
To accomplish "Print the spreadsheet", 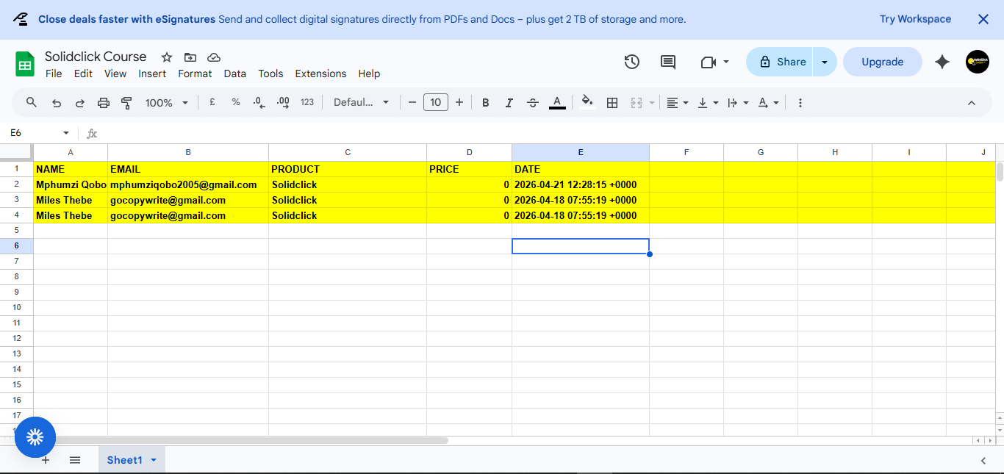I will [x=104, y=103].
